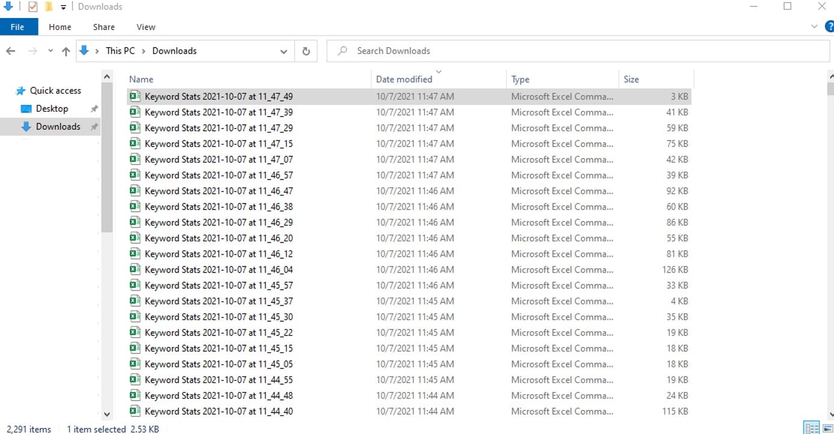Click Excel icon of file 11_47_49

[x=135, y=96]
